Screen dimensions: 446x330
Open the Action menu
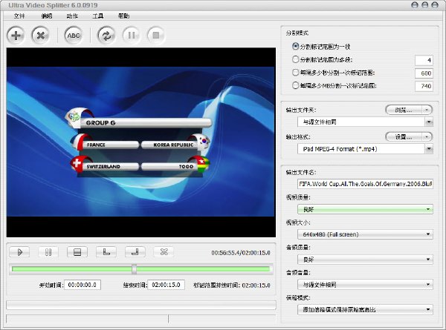[x=72, y=16]
